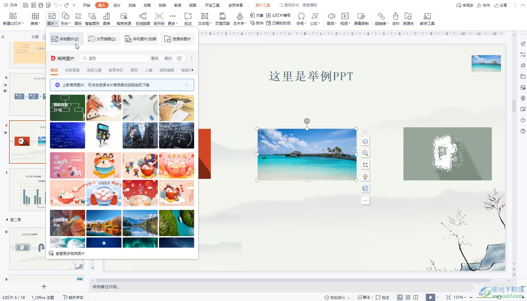Collapse the 第二章 section in slide panel

click(7, 219)
